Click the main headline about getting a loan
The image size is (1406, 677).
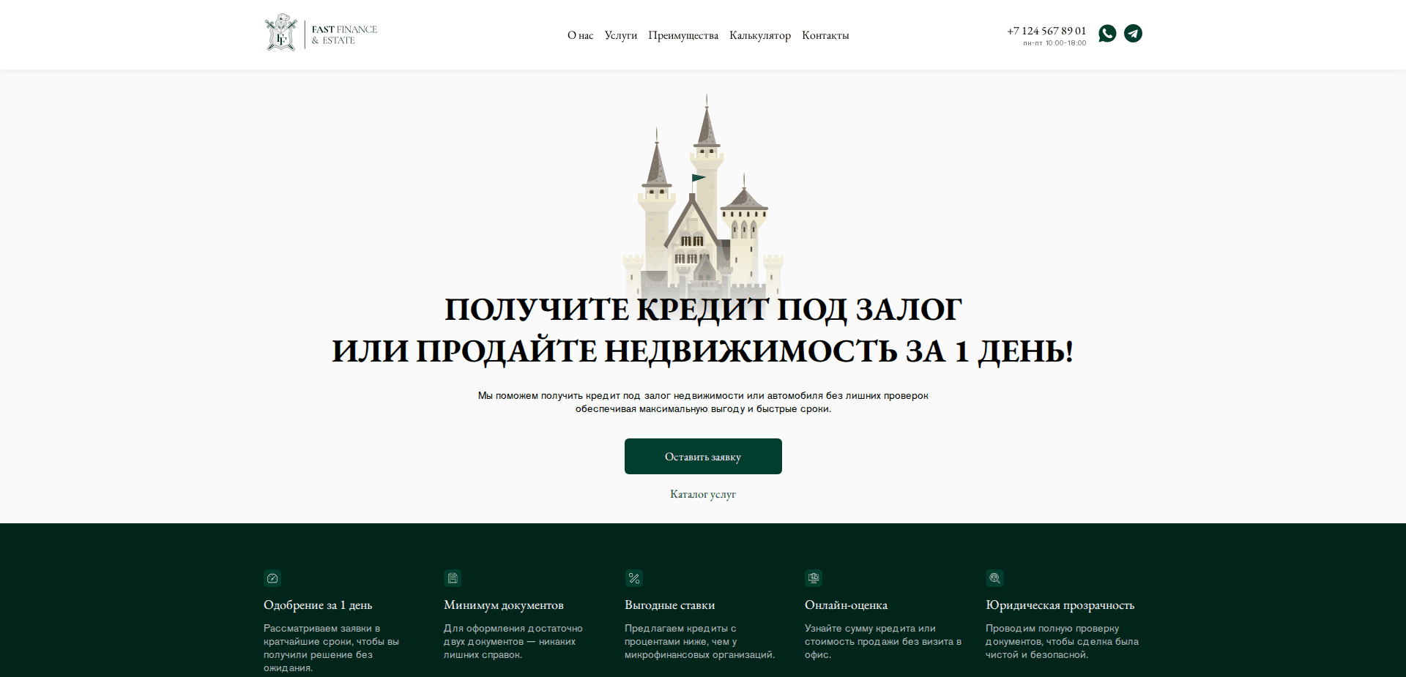tap(703, 330)
